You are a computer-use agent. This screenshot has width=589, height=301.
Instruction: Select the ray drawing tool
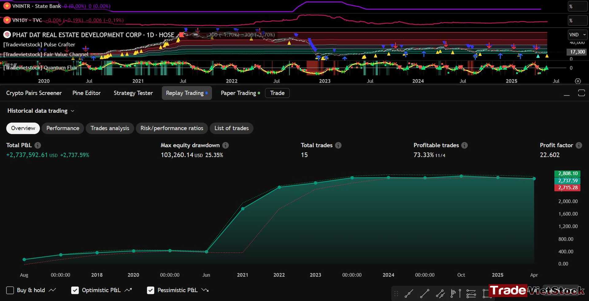click(409, 294)
